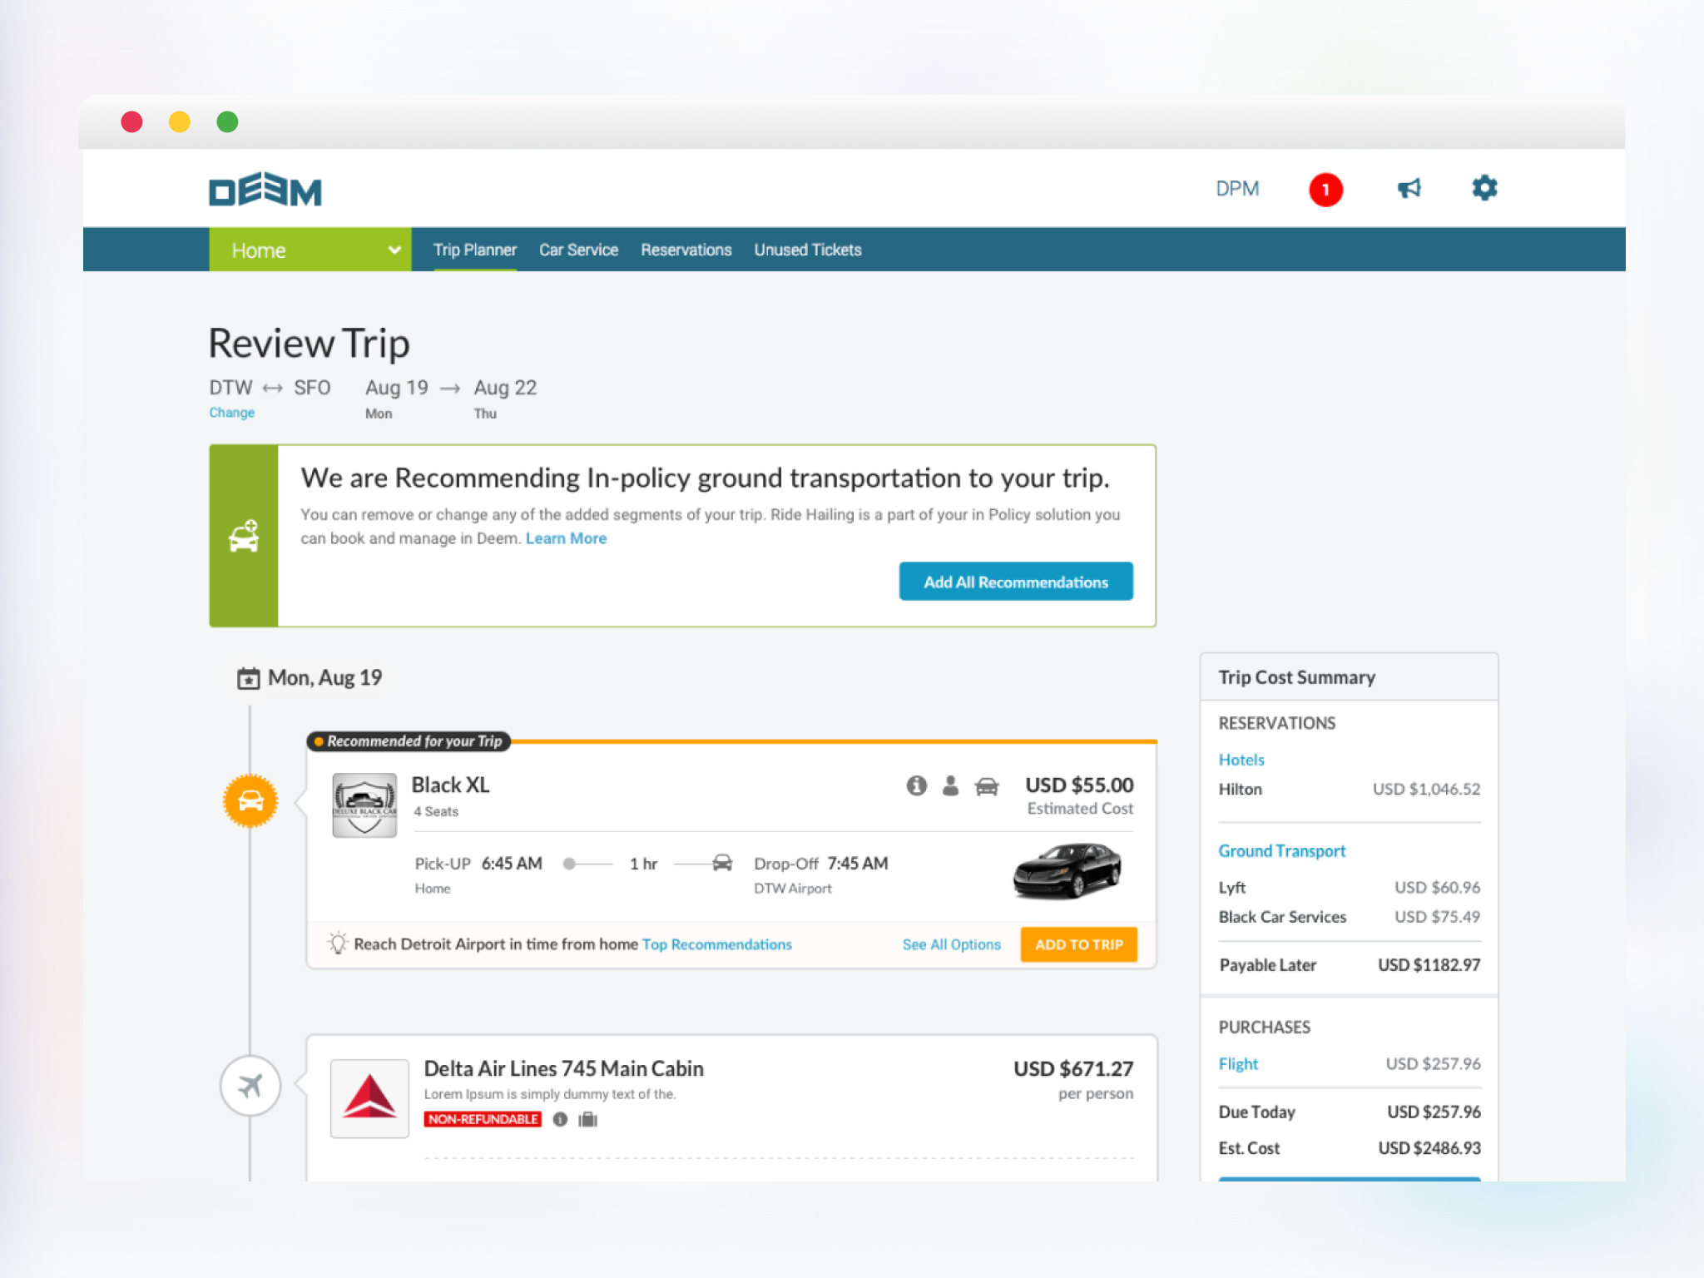Click the airplane timeline marker
1704x1278 pixels.
coord(250,1085)
